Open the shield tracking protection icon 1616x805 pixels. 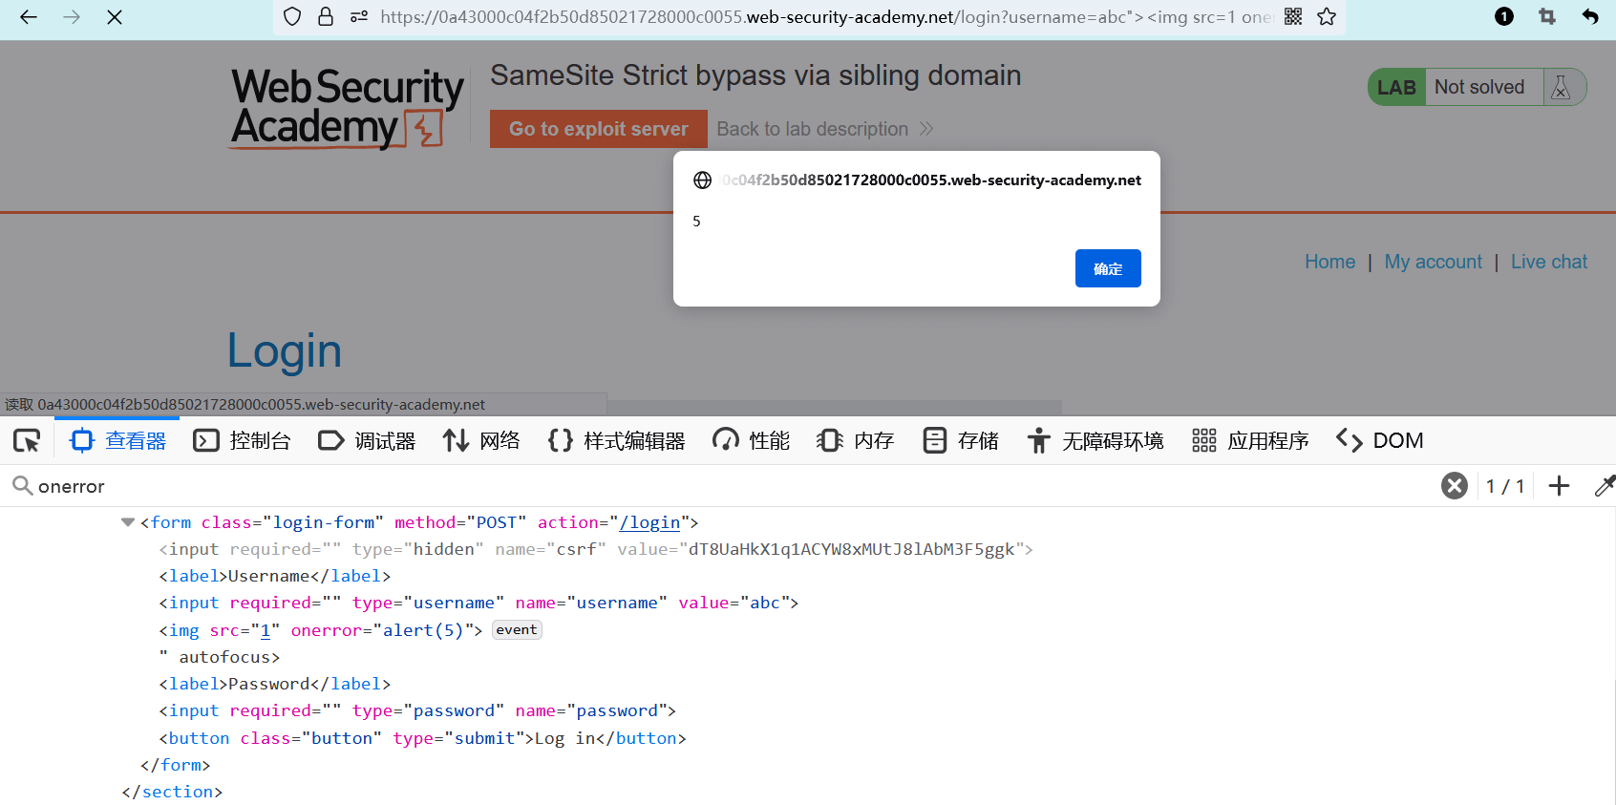(293, 16)
